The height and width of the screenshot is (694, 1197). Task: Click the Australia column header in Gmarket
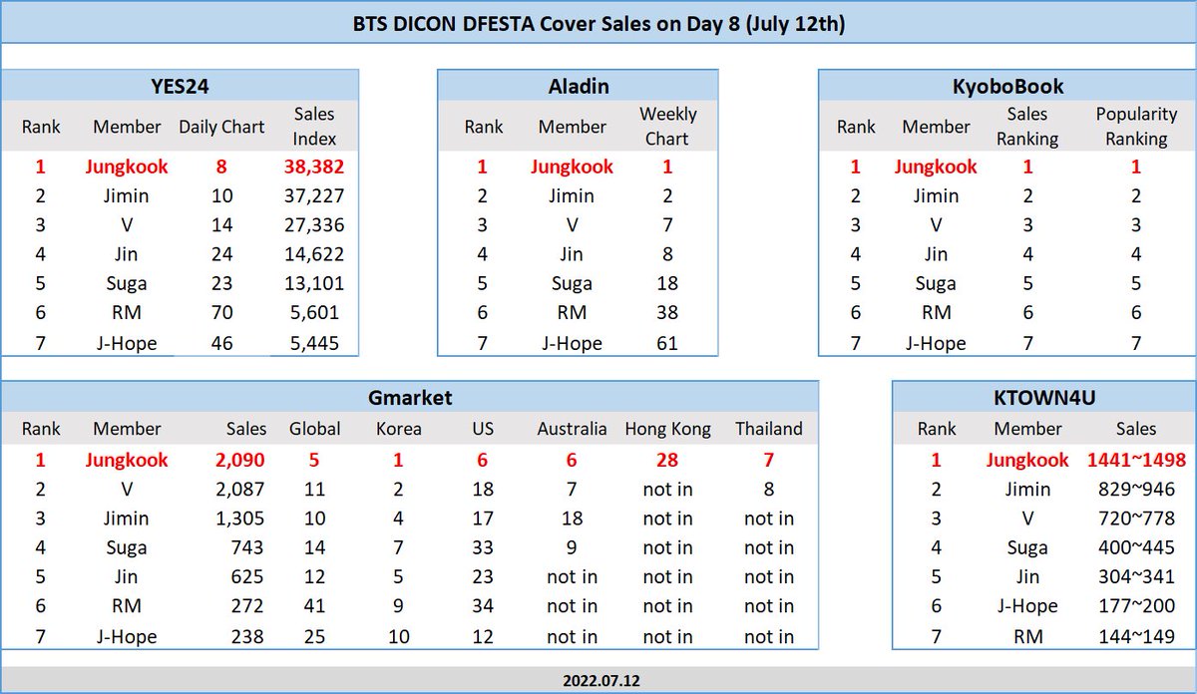point(572,429)
